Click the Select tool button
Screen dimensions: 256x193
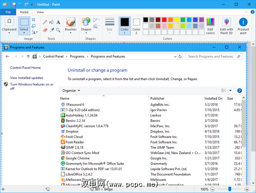(x=24, y=26)
